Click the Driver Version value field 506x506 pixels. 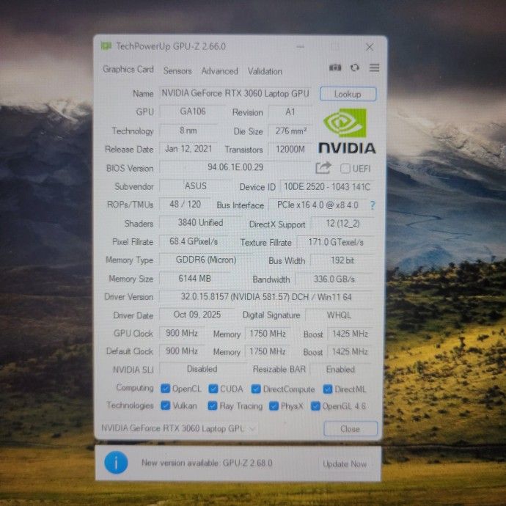266,297
